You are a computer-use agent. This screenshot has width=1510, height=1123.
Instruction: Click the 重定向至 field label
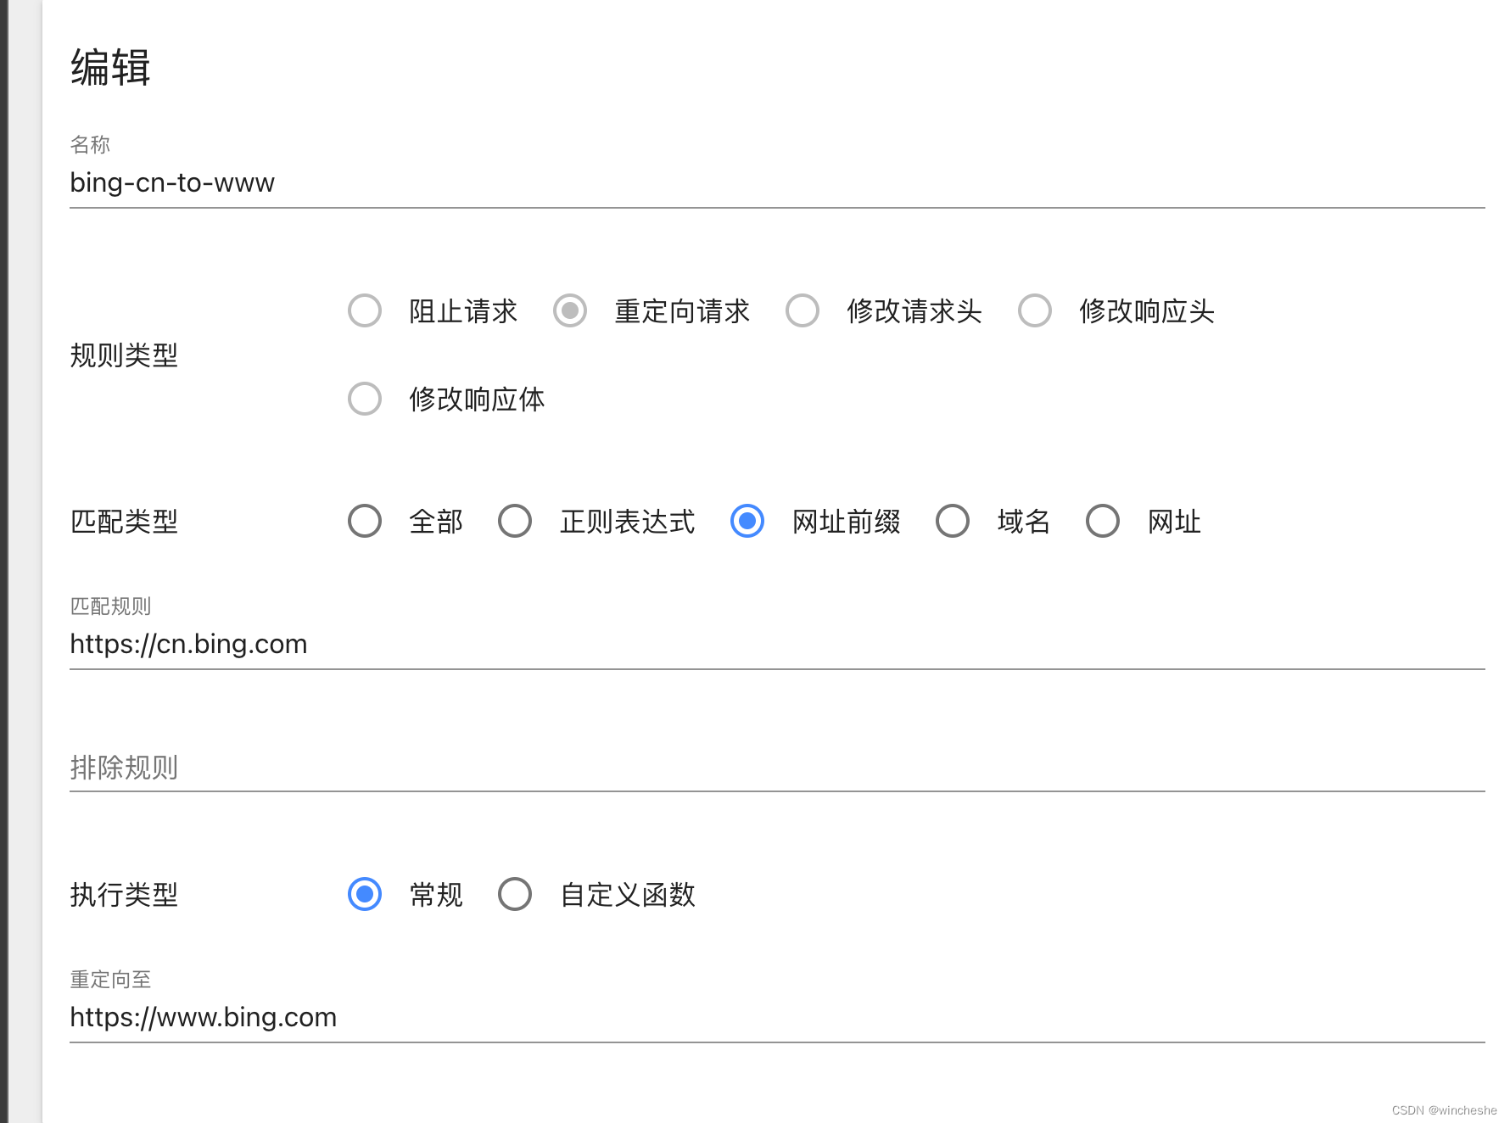pos(110,980)
